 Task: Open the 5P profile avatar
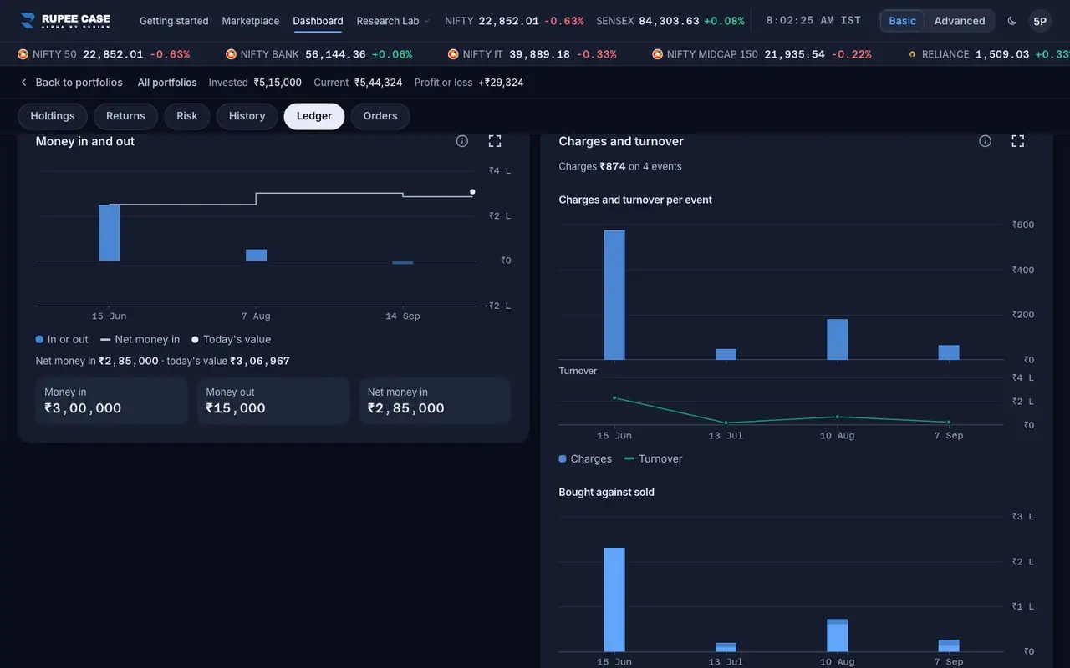click(x=1040, y=21)
